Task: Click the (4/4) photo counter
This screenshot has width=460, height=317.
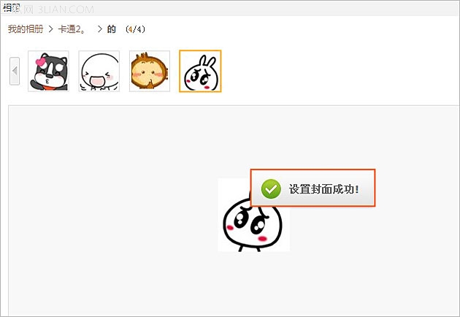Action: pyautogui.click(x=135, y=29)
